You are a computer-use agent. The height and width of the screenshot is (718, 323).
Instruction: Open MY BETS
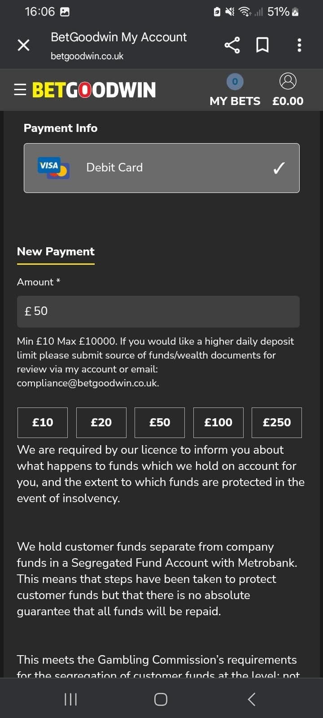(x=235, y=101)
